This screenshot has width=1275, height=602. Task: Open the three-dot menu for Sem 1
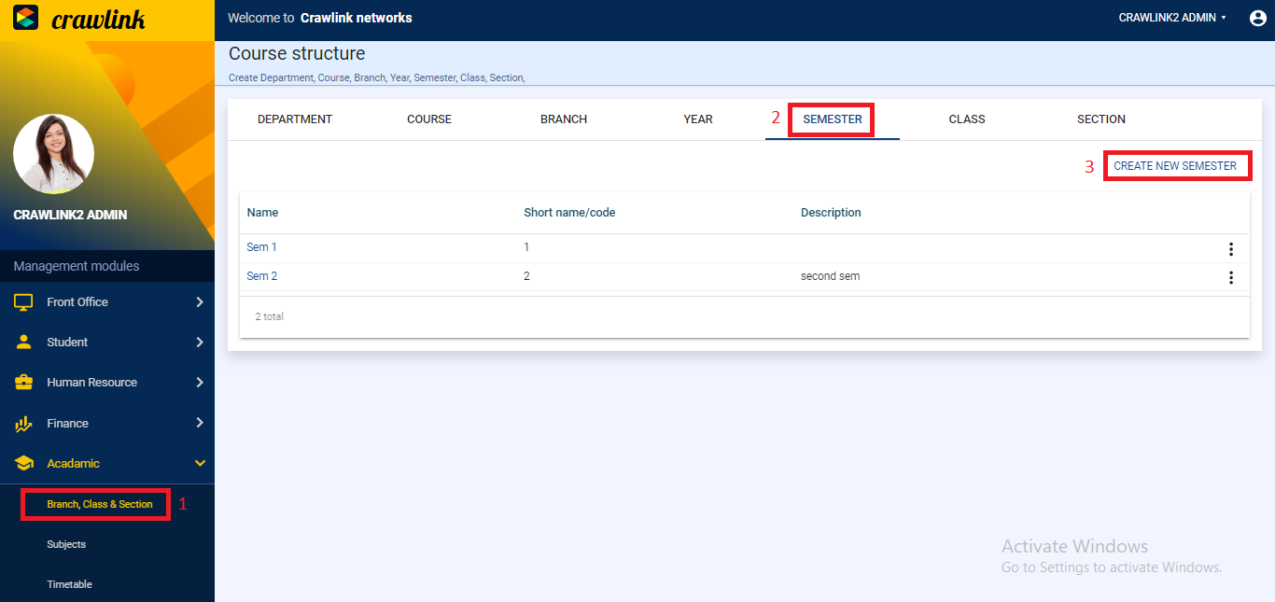click(x=1231, y=248)
